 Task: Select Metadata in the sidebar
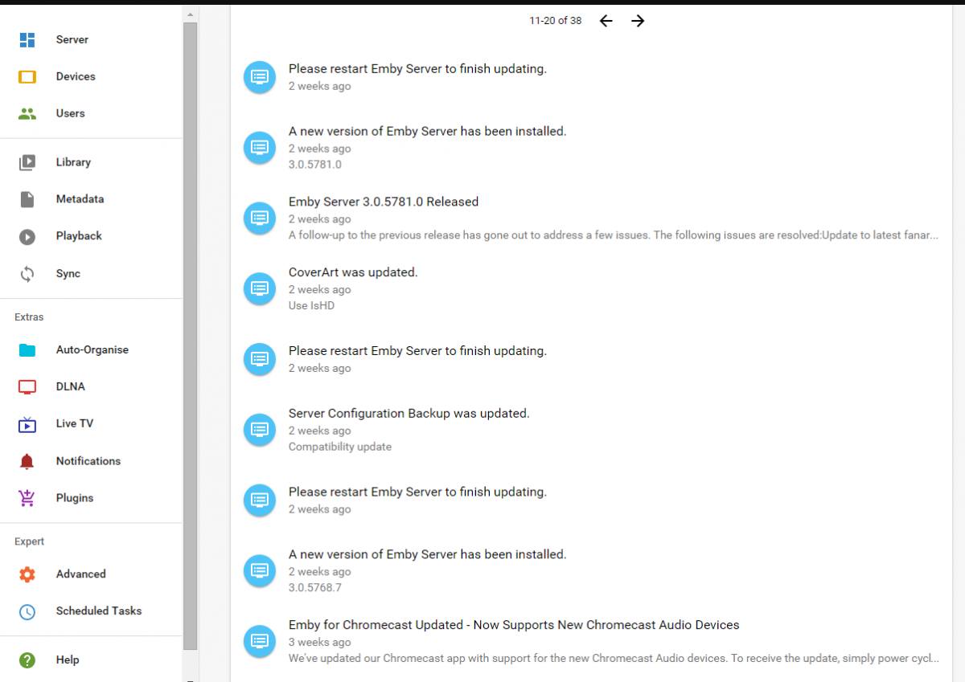coord(80,199)
